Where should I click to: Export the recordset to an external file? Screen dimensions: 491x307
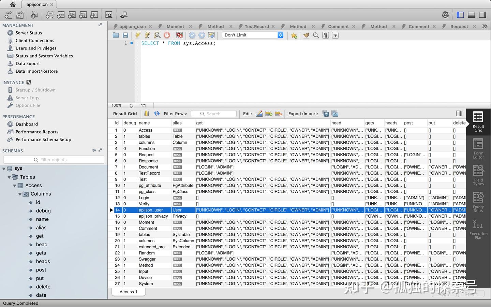[x=325, y=114]
